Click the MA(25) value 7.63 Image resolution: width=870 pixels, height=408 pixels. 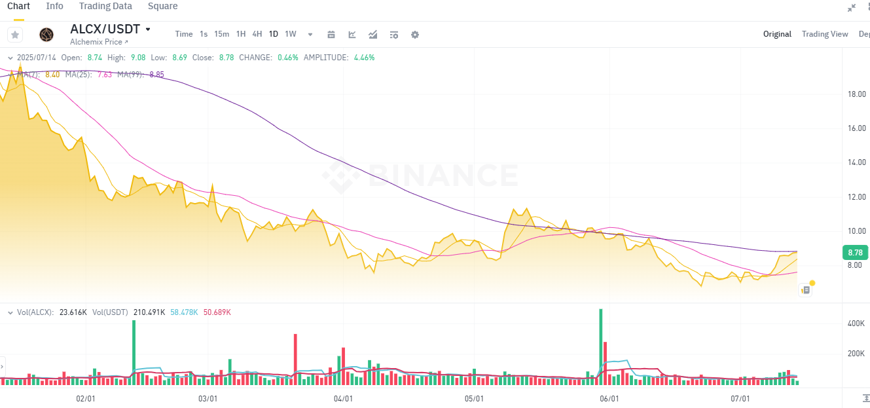click(105, 75)
